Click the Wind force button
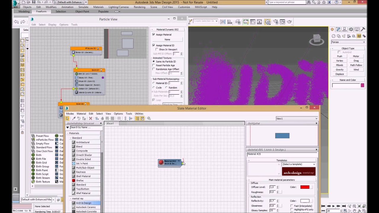Image resolution: width=379 pixels, height=213 pixels. click(356, 70)
